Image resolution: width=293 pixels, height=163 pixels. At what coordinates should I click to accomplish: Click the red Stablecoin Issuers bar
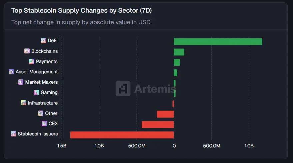coord(122,135)
